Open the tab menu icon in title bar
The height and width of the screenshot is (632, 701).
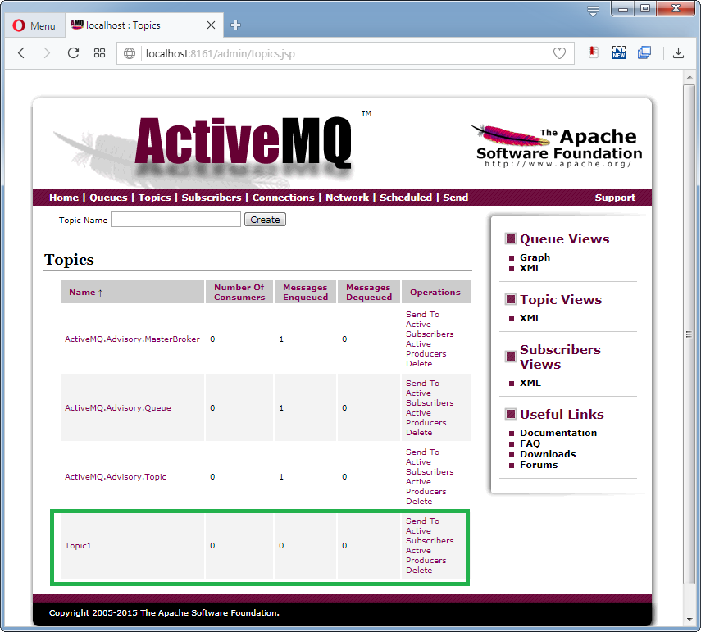(593, 11)
